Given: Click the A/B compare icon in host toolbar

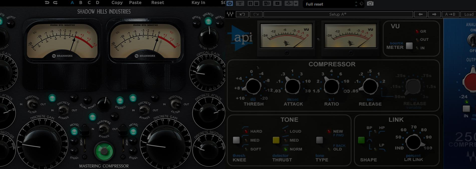Looking at the screenshot, I should pyautogui.click(x=267, y=3).
